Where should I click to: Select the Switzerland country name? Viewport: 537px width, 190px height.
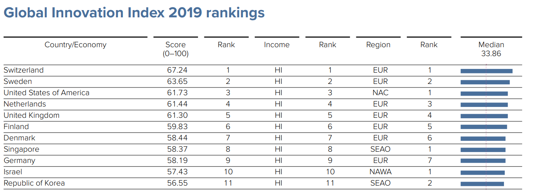tap(23, 70)
